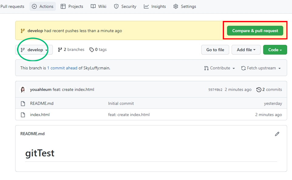Open the Security tab
The width and height of the screenshot is (292, 180).
click(125, 6)
